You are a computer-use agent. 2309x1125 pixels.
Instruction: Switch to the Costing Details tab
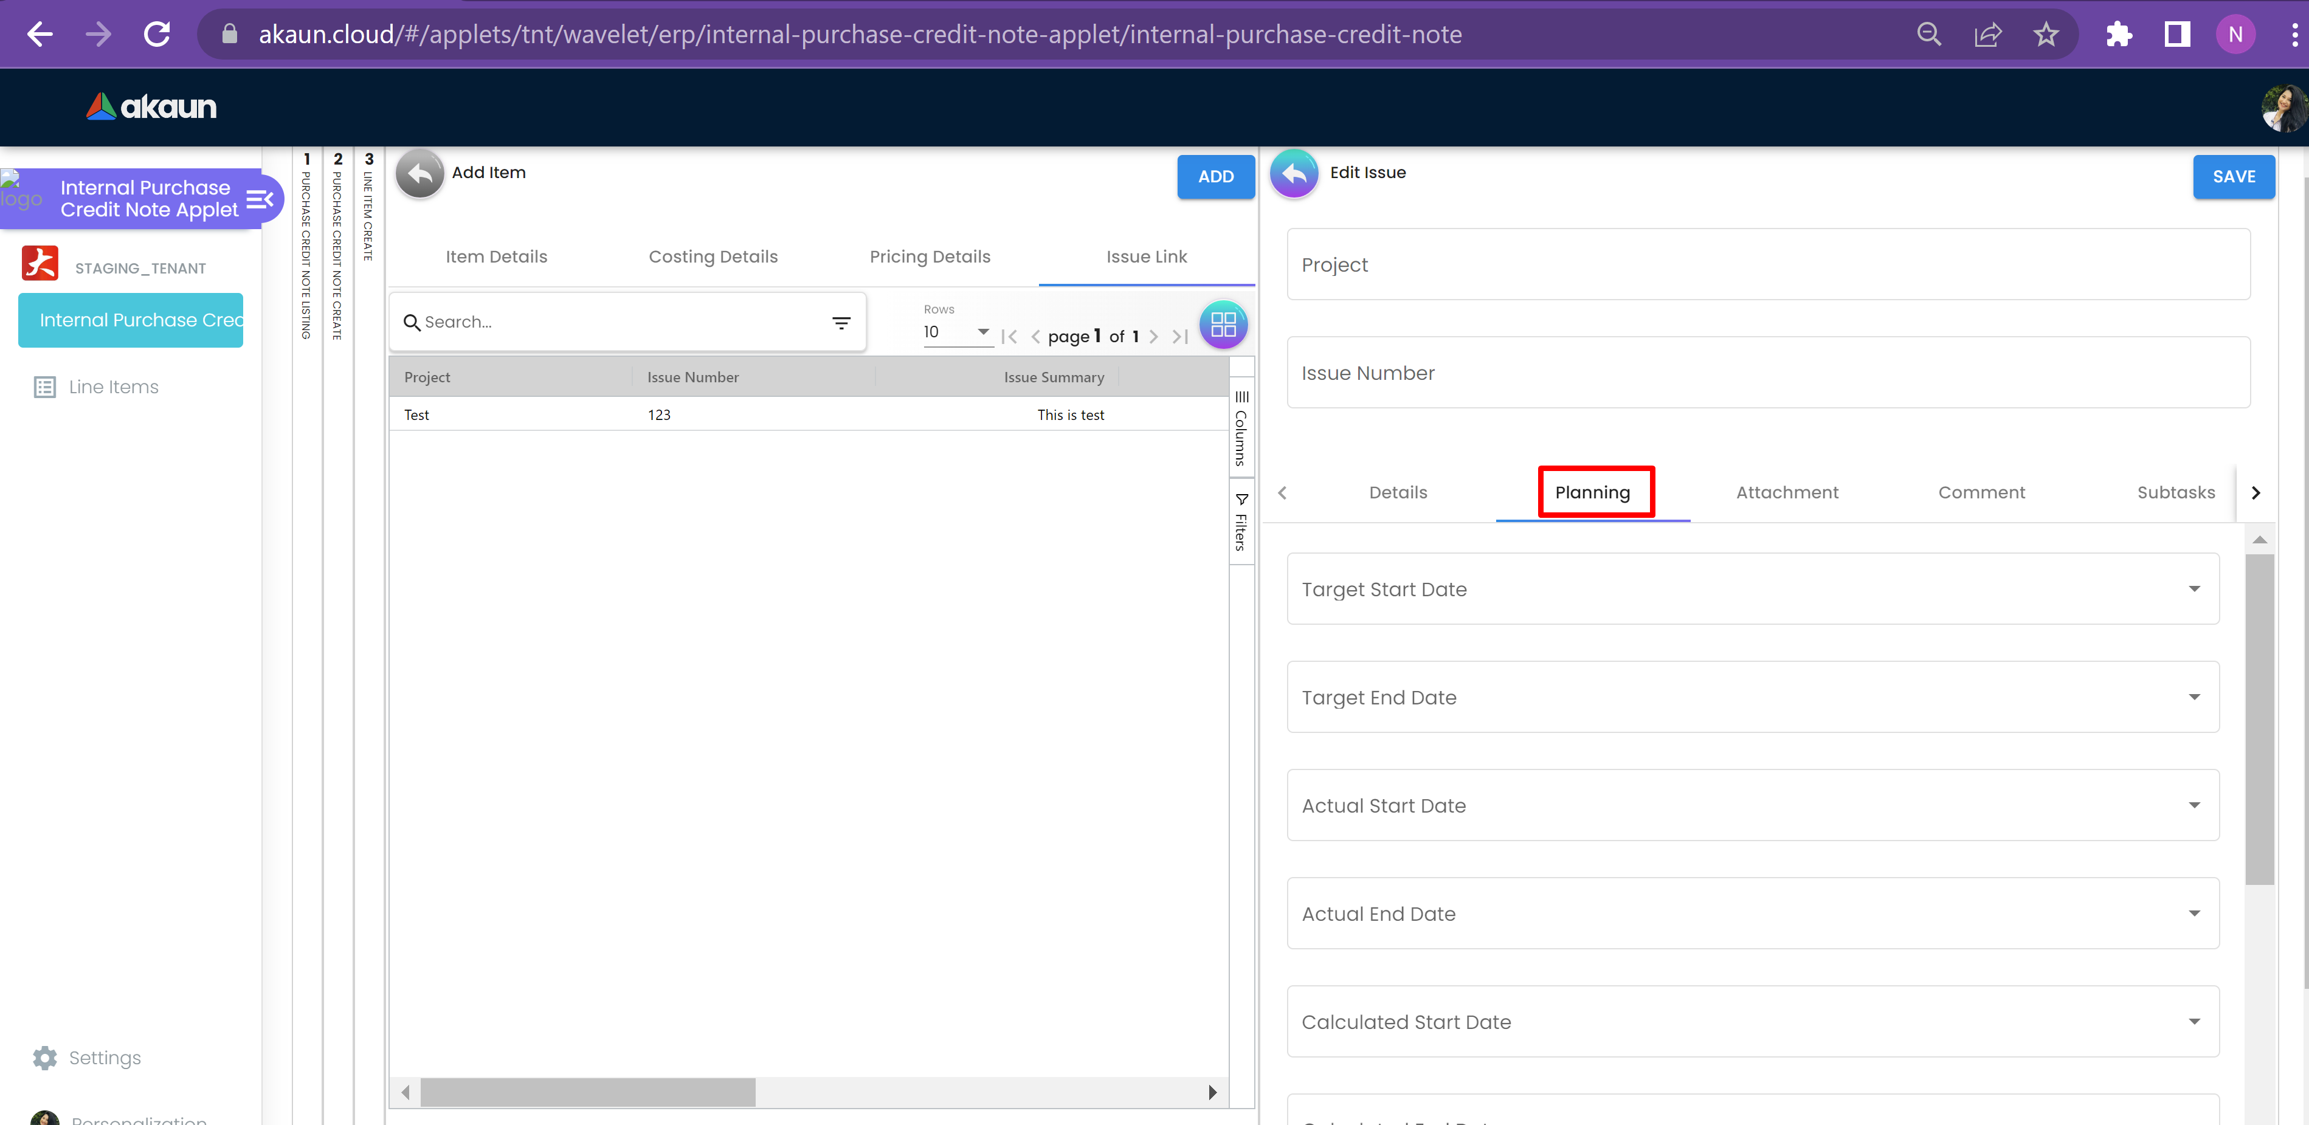click(x=713, y=256)
